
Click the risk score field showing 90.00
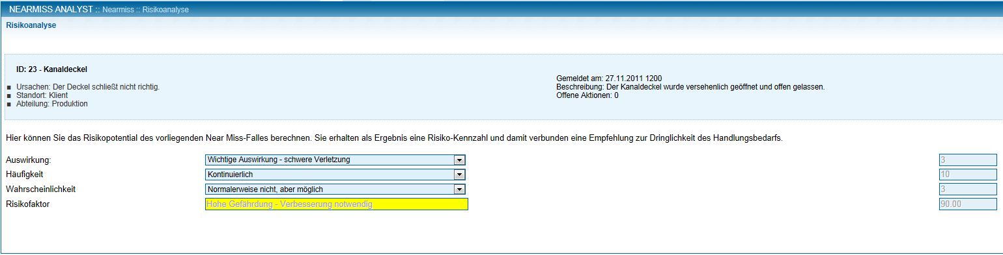(x=968, y=204)
